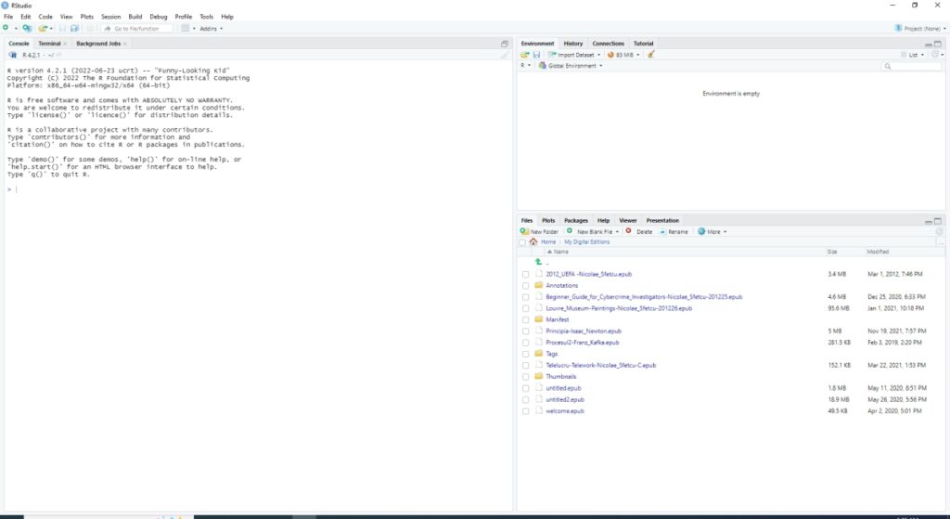
Task: Open the recent files dropdown arrow
Action: (x=52, y=29)
